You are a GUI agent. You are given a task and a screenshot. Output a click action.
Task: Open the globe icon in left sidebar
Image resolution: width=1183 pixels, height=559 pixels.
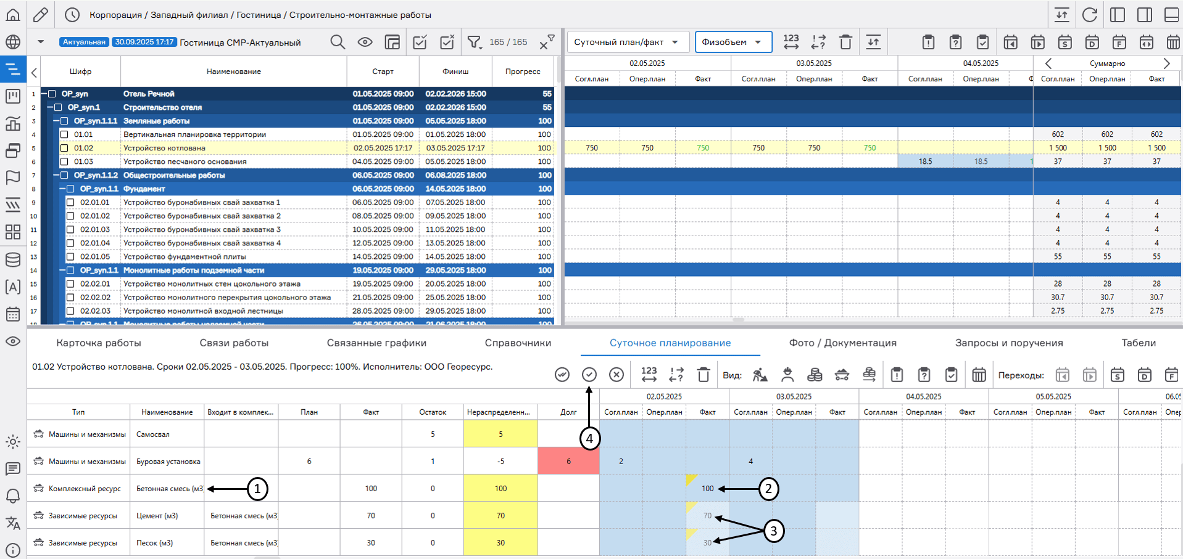pos(13,42)
